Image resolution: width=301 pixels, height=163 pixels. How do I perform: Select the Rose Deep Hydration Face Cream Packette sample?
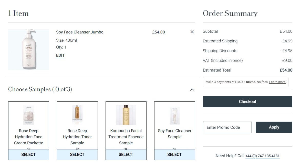coord(28,154)
